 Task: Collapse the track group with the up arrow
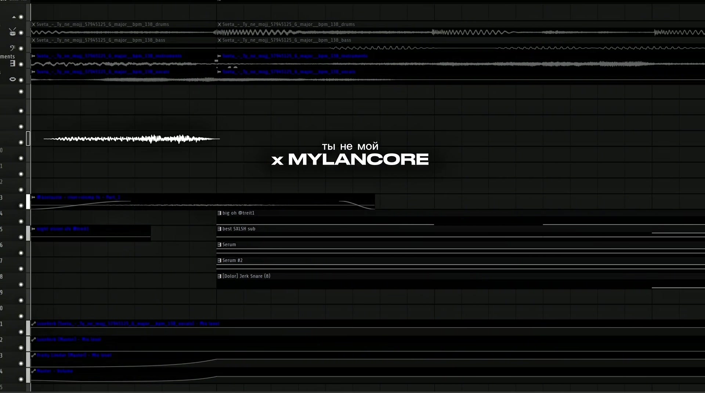(x=14, y=17)
